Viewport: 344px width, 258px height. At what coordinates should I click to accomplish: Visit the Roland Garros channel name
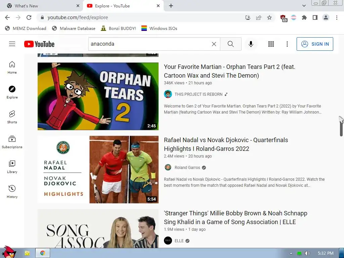(x=187, y=168)
